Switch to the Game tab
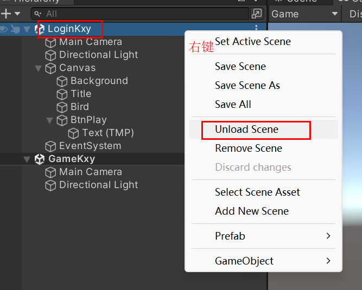 [285, 14]
